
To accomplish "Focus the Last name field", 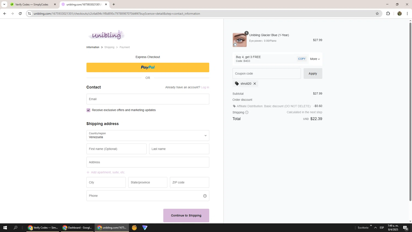I will click(x=179, y=149).
